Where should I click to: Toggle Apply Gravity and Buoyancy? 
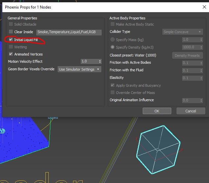point(113,85)
